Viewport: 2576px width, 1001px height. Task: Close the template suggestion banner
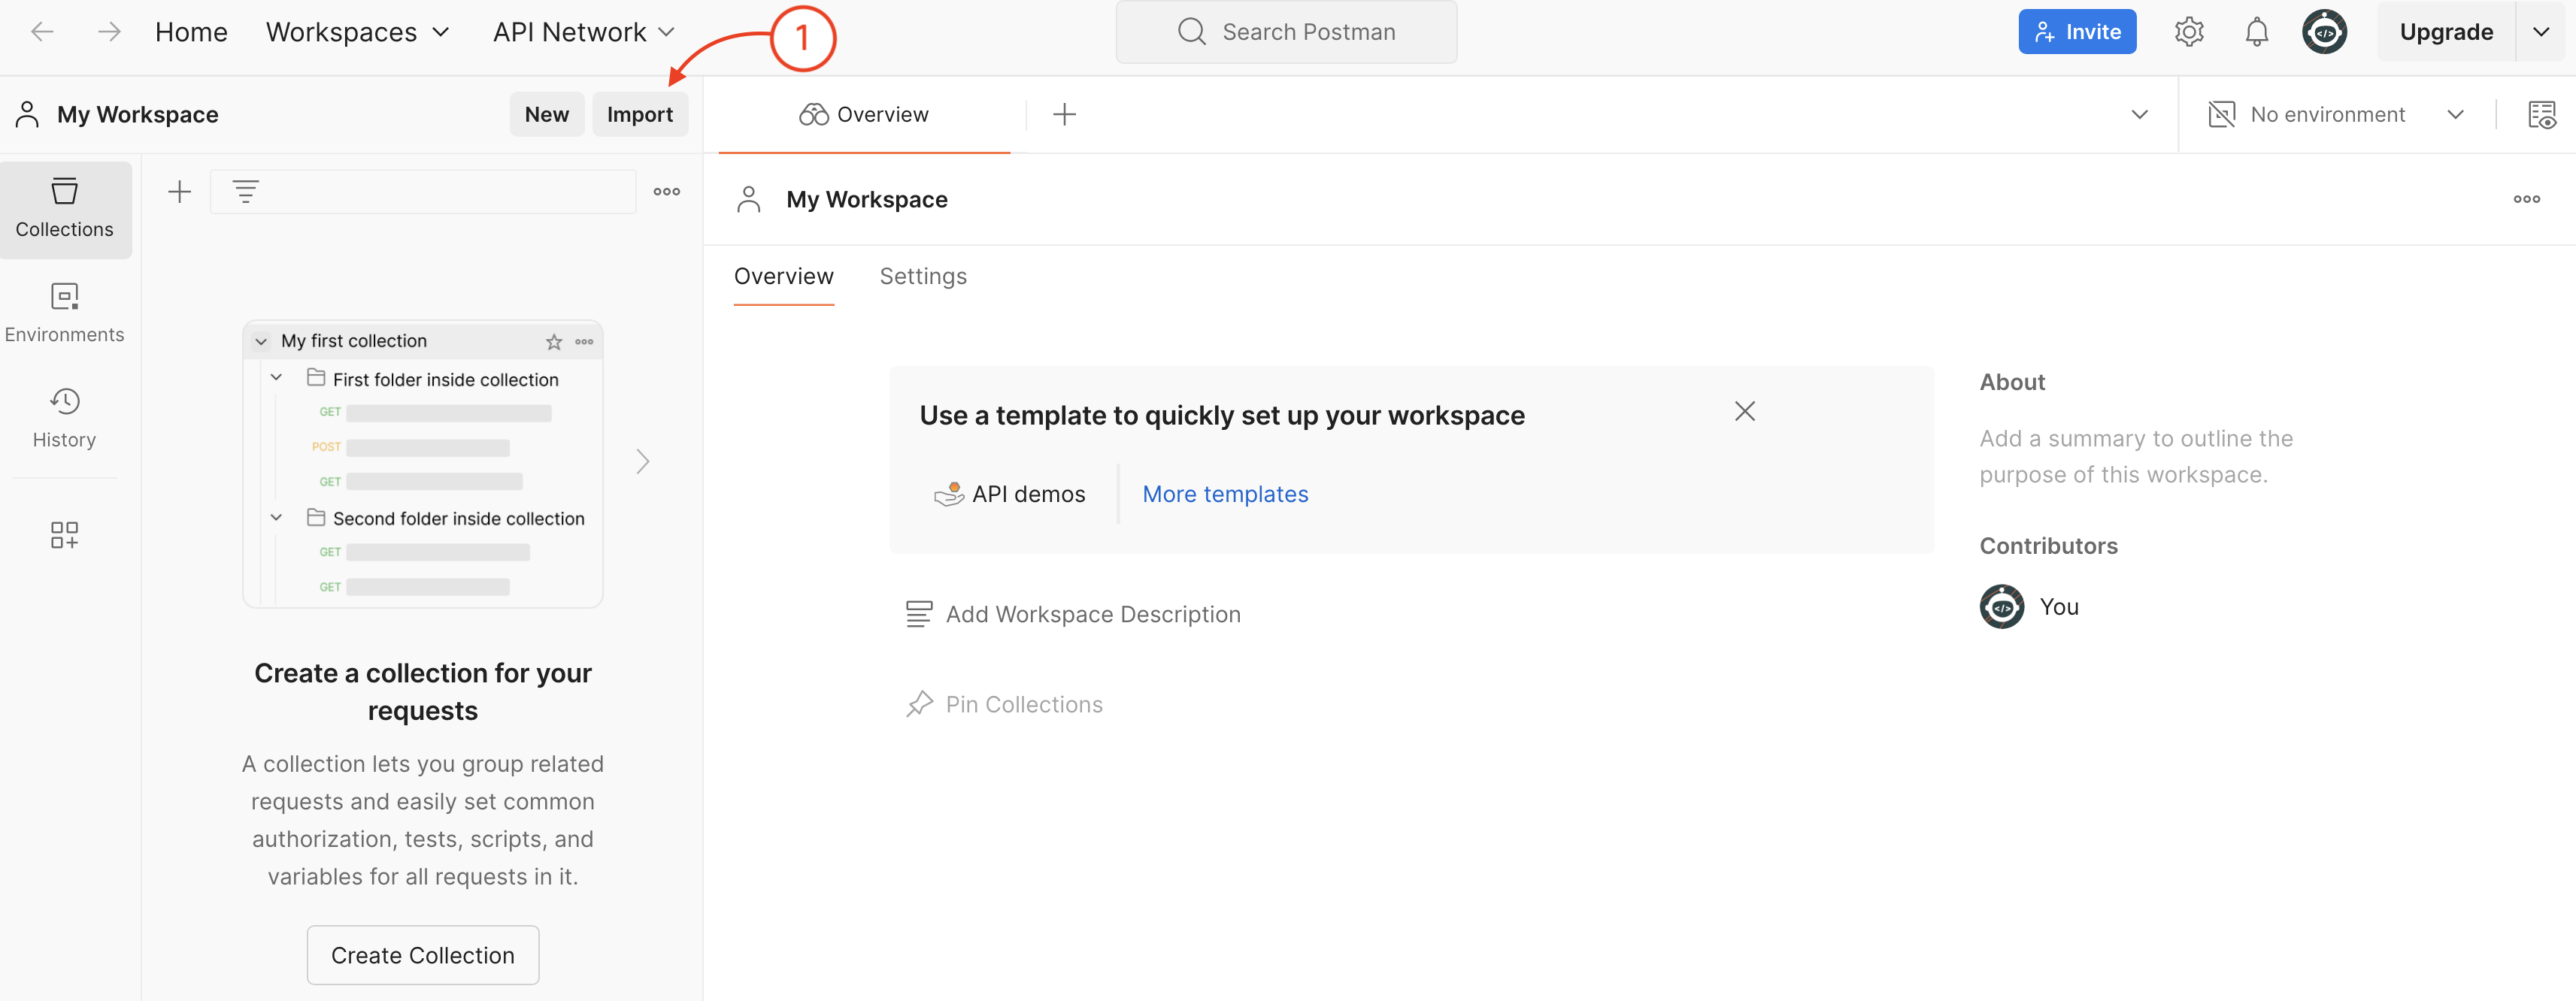tap(1745, 412)
